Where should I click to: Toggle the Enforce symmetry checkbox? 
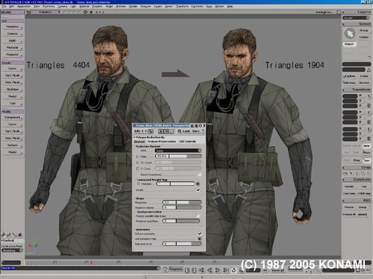199,234
